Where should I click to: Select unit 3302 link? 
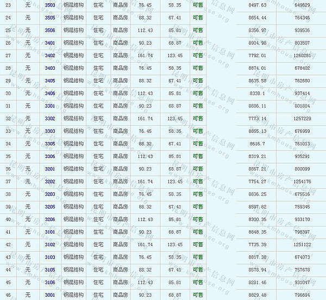click(49, 118)
